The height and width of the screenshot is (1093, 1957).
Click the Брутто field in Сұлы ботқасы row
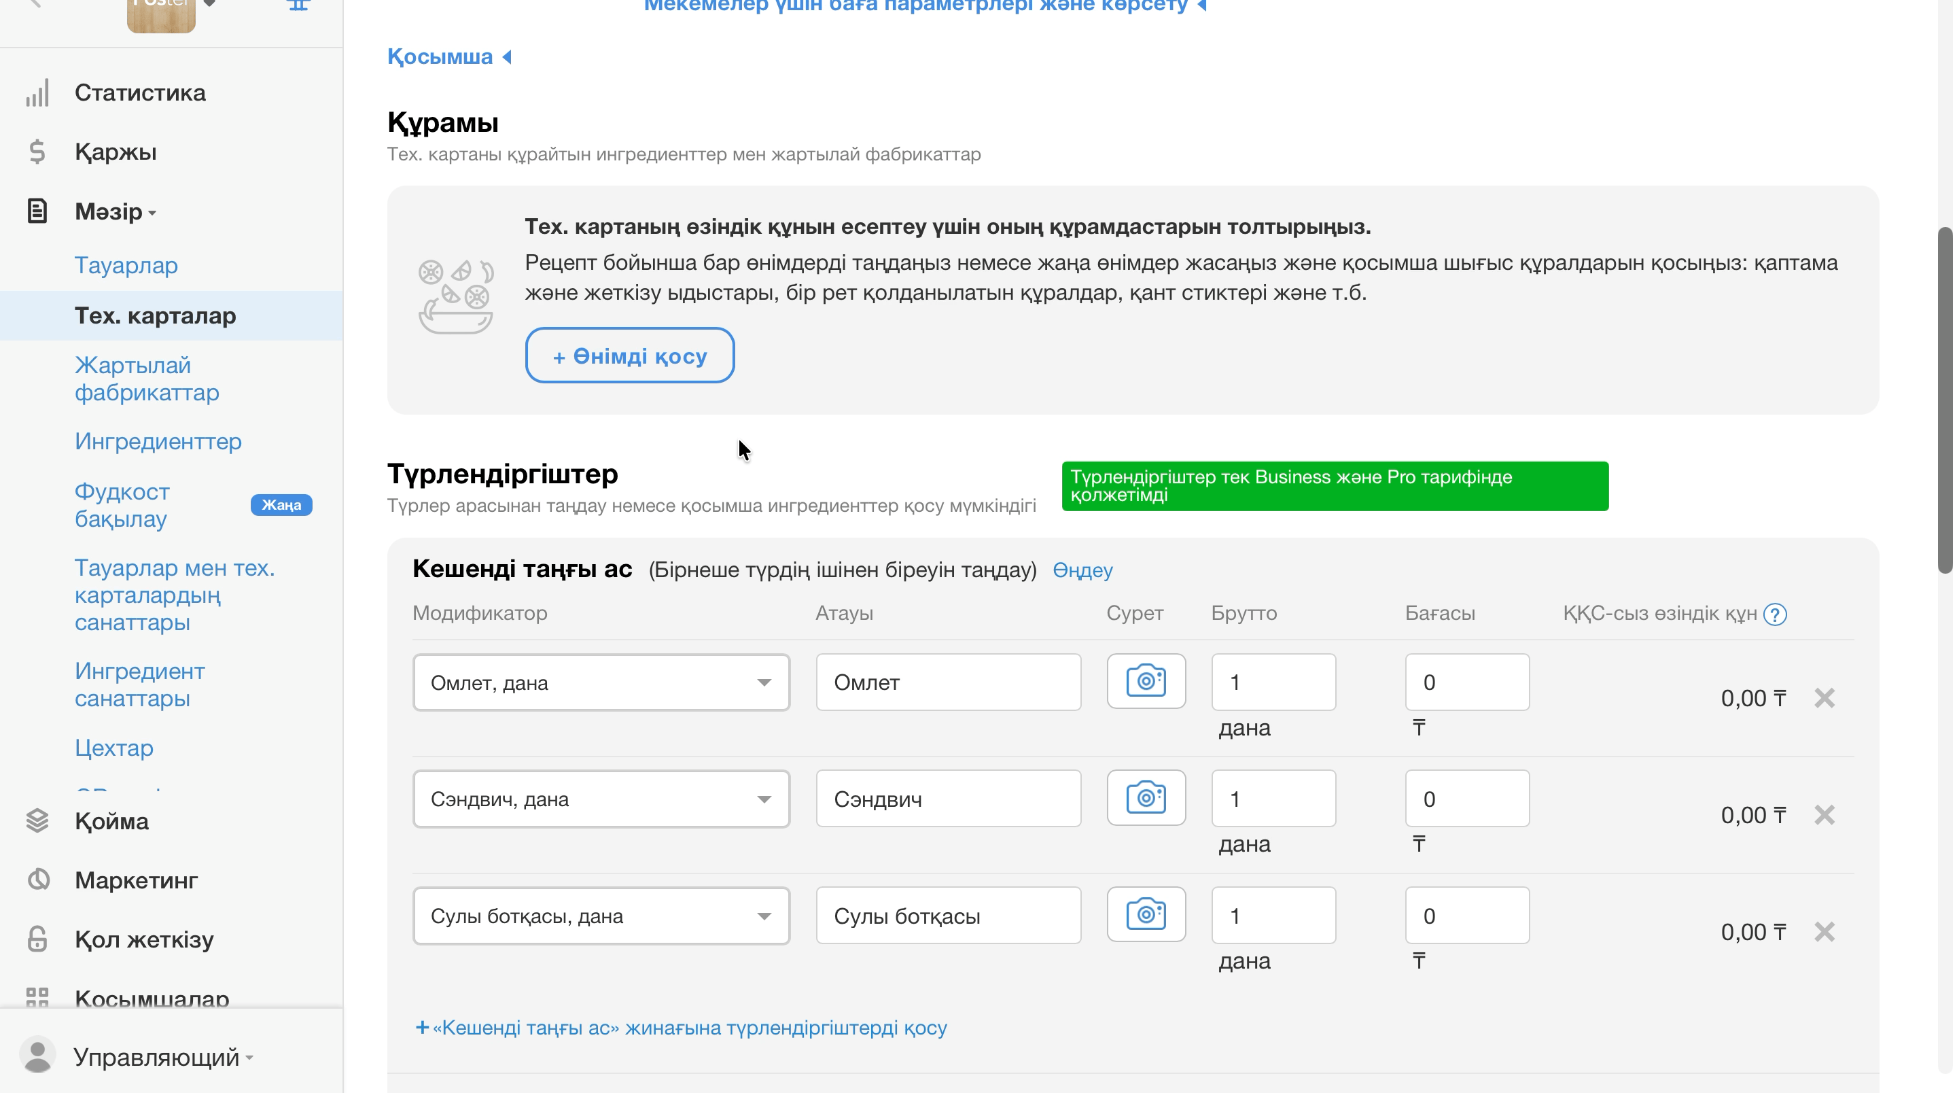tap(1273, 915)
